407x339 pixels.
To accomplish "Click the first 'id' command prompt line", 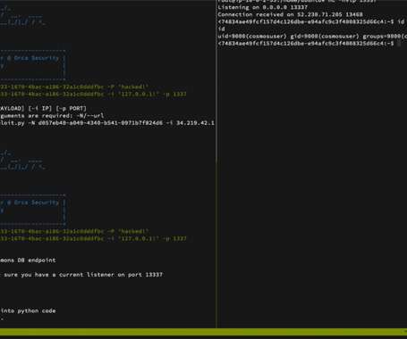I will (x=311, y=21).
